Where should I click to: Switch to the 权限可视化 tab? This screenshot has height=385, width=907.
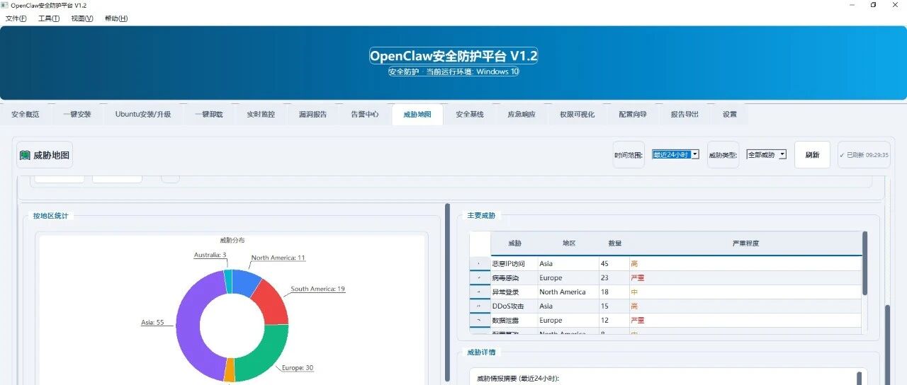tap(577, 114)
